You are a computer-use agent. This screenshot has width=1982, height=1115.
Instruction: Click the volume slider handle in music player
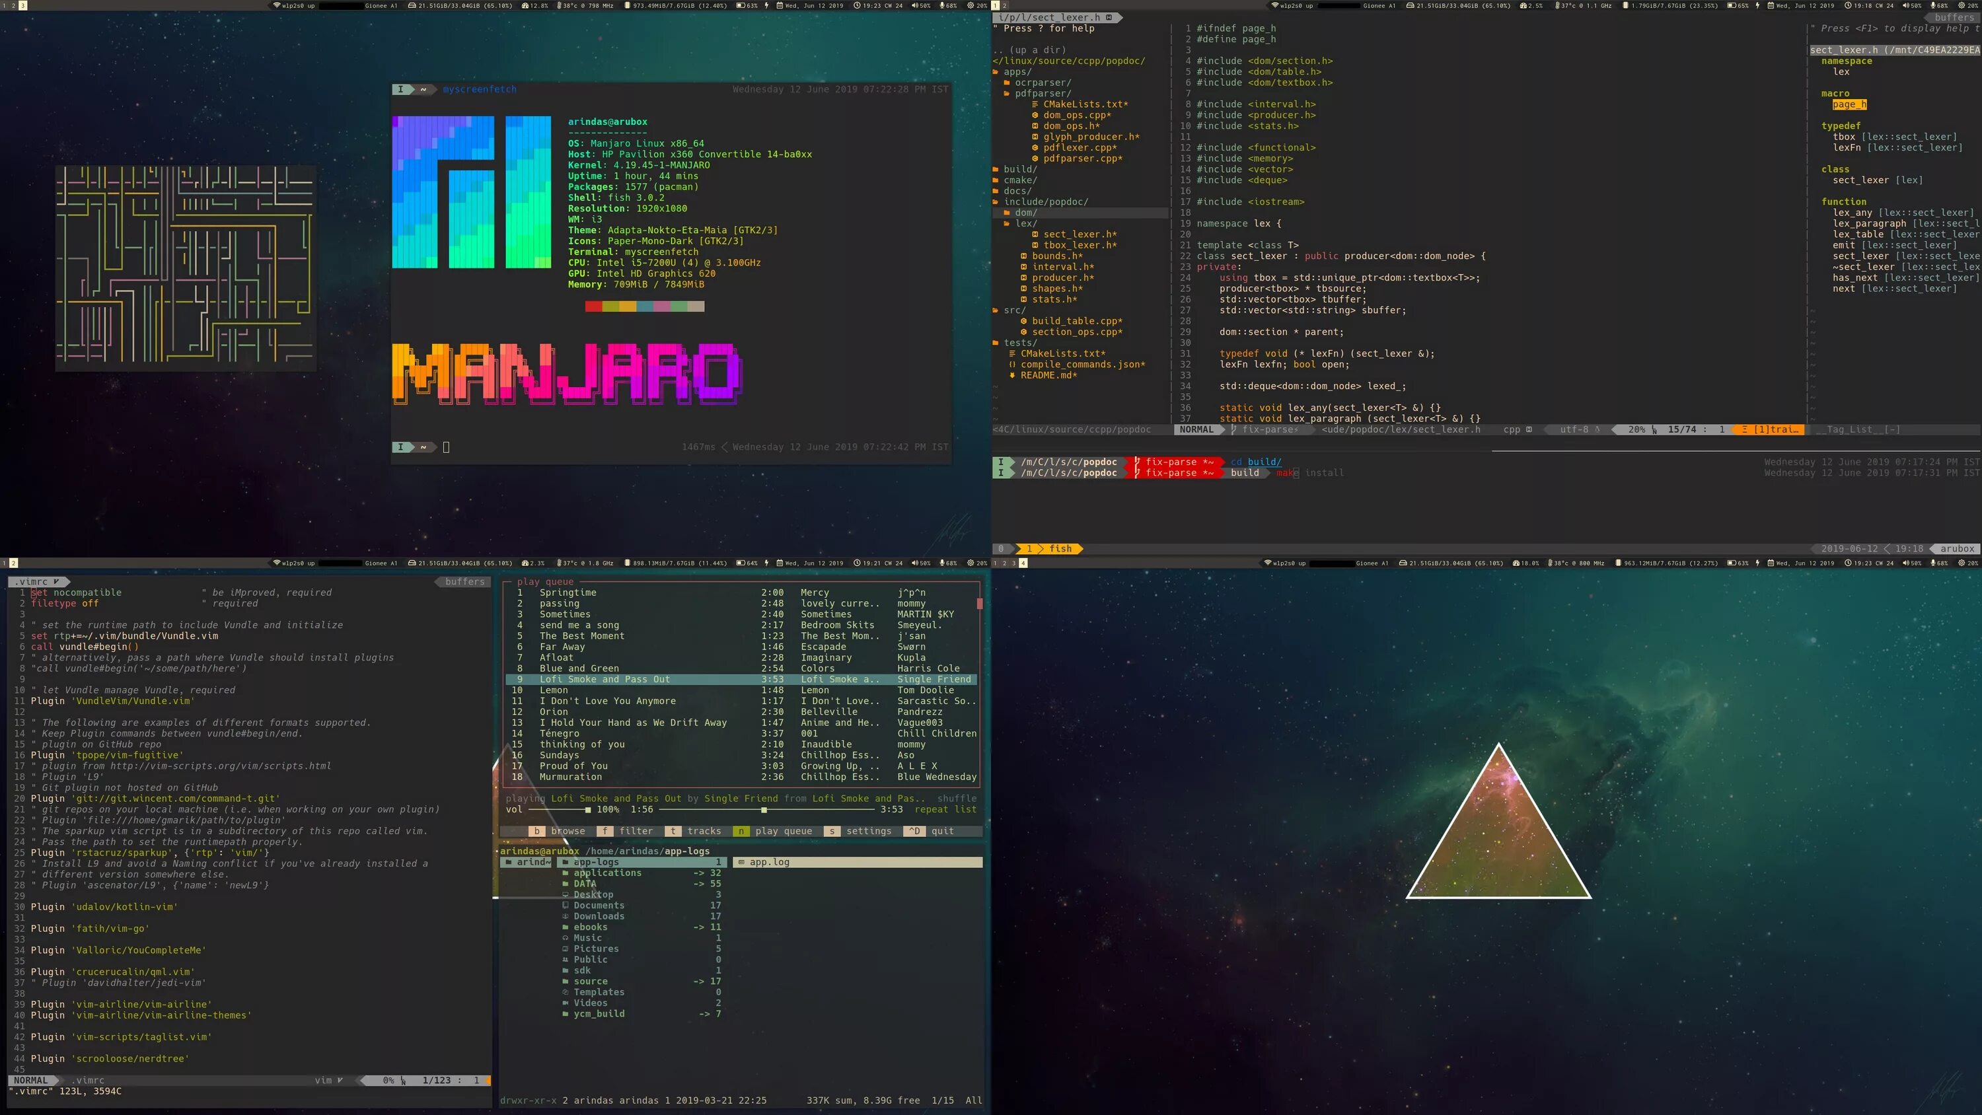click(588, 810)
